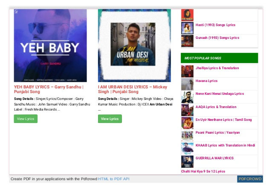Open Paani Paani Lyrics Yaariyan link
Screen dimensions: 272x193
(x=218, y=132)
